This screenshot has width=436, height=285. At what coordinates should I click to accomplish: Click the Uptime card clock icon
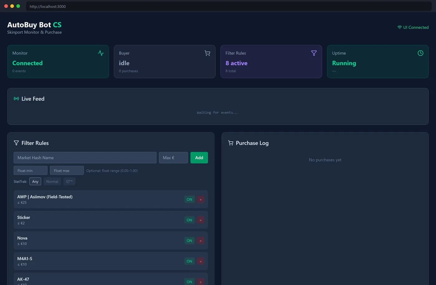click(x=420, y=53)
